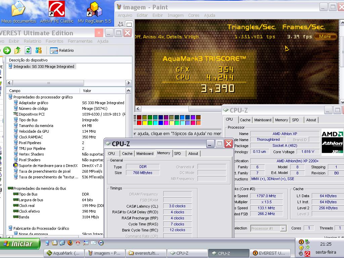Pick the magenta swatch in Paint palette
Screen dimensions: 344x258
click(166, 123)
